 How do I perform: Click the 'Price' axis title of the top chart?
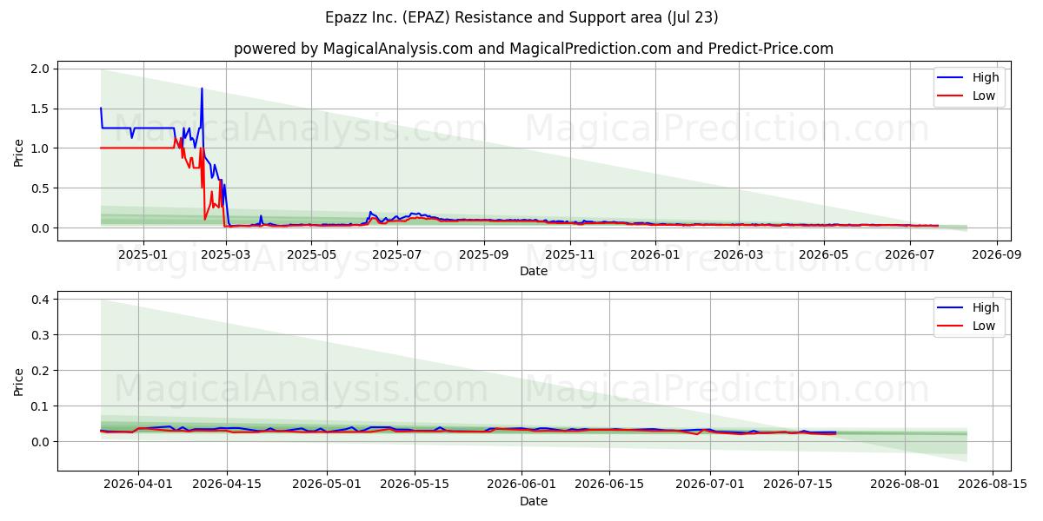(19, 152)
